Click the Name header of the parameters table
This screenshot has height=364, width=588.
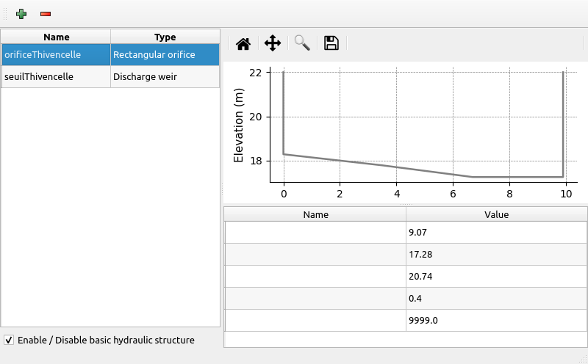point(315,215)
